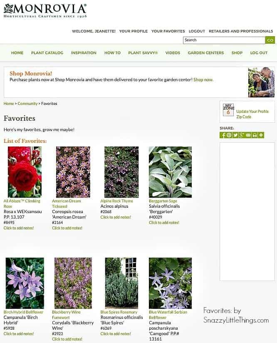Screen dimensions: 277x343
Task: Click Blue Waterfall Serbian Bellflower link
Action: tap(168, 315)
